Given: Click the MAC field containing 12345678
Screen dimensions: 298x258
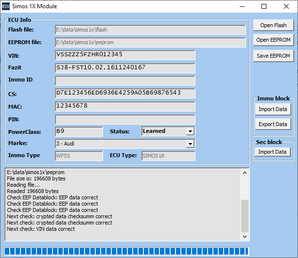Looking at the screenshot, I should click(125, 106).
